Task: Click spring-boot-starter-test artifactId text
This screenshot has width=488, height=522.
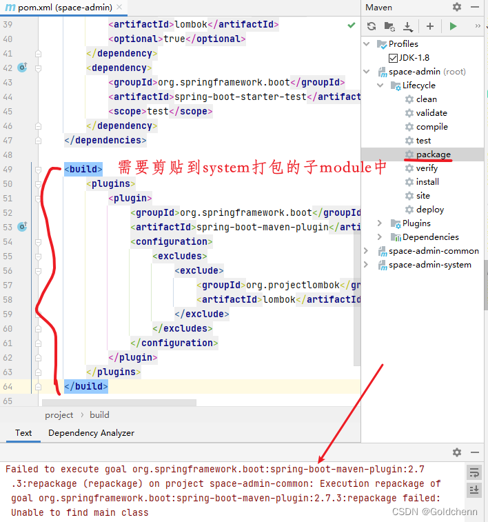Action: coord(240,97)
